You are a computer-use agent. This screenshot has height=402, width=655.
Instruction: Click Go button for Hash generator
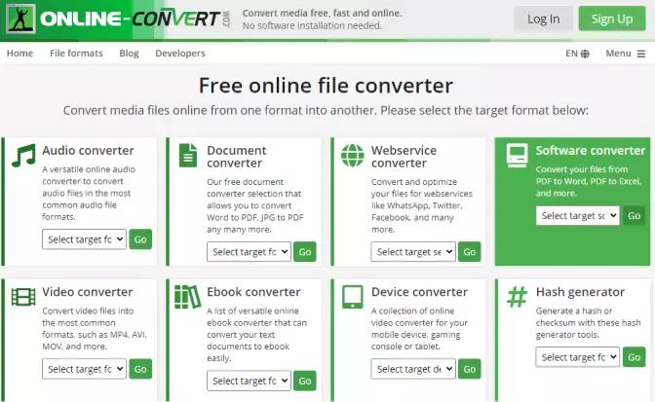point(634,357)
